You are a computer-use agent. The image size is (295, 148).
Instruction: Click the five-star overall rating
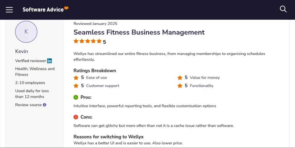coord(88,41)
